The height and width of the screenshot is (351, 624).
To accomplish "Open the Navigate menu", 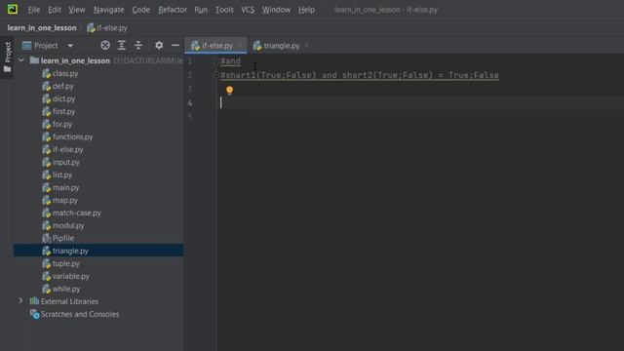I will (108, 10).
